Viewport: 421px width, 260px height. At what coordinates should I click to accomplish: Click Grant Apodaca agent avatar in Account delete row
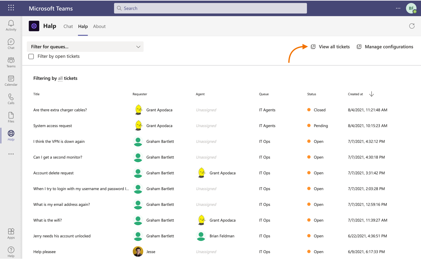click(201, 173)
